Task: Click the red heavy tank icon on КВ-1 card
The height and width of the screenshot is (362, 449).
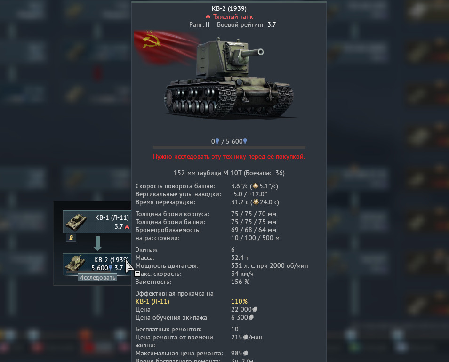Action: coord(127,227)
